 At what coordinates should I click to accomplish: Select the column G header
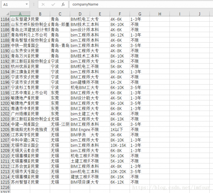[x=140, y=14]
